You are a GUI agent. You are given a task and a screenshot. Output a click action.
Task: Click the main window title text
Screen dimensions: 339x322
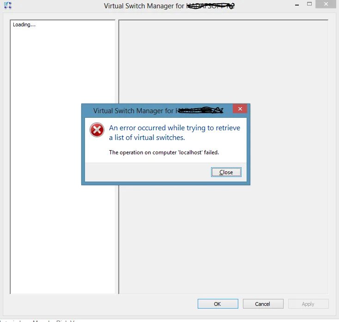point(169,6)
